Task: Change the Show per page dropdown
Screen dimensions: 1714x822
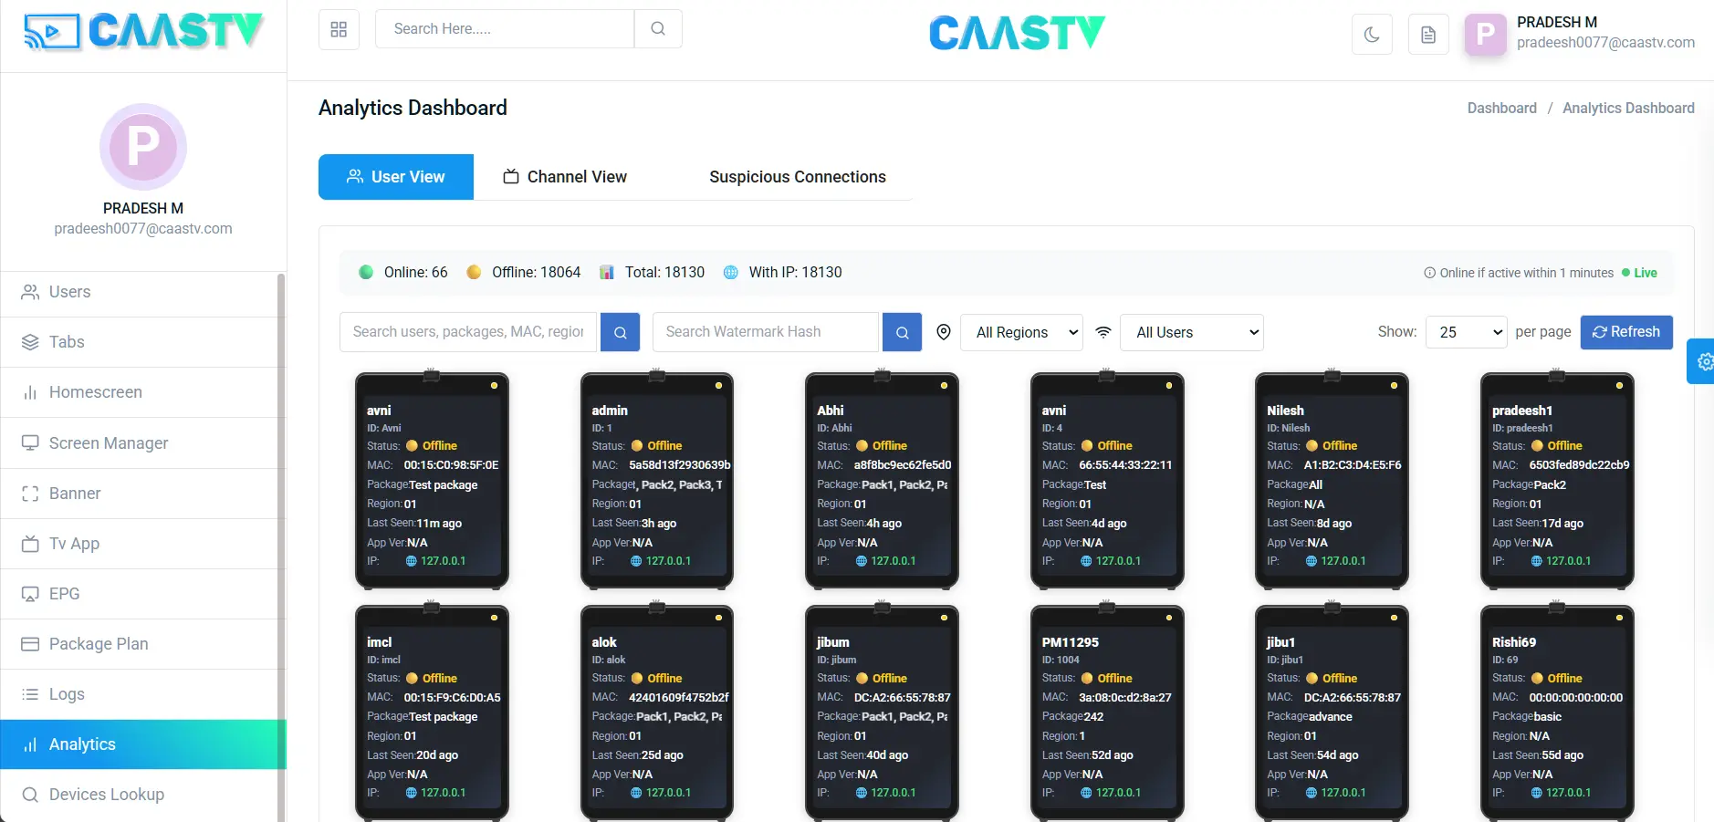Action: click(1466, 332)
